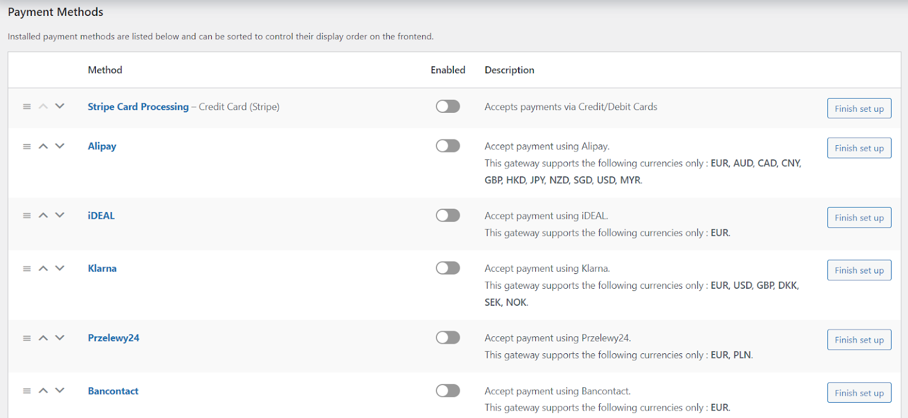This screenshot has width=908, height=418.
Task: Grab the drag handle for Przelewy24 row
Action: [x=27, y=338]
